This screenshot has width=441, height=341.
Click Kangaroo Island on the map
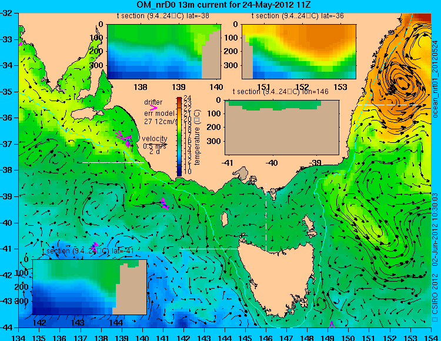point(86,113)
